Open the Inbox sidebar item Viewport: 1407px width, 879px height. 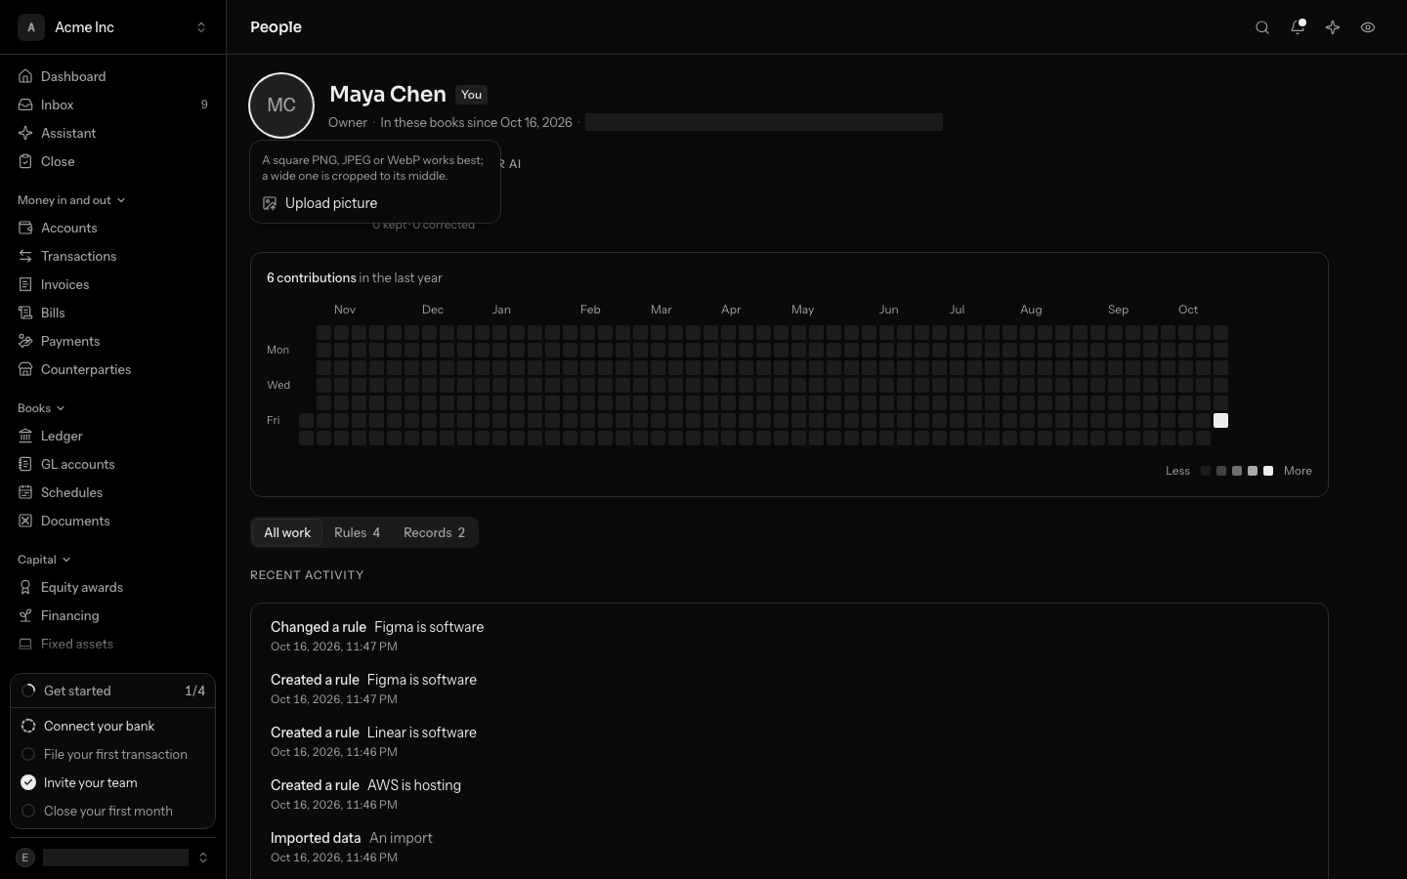click(x=112, y=105)
